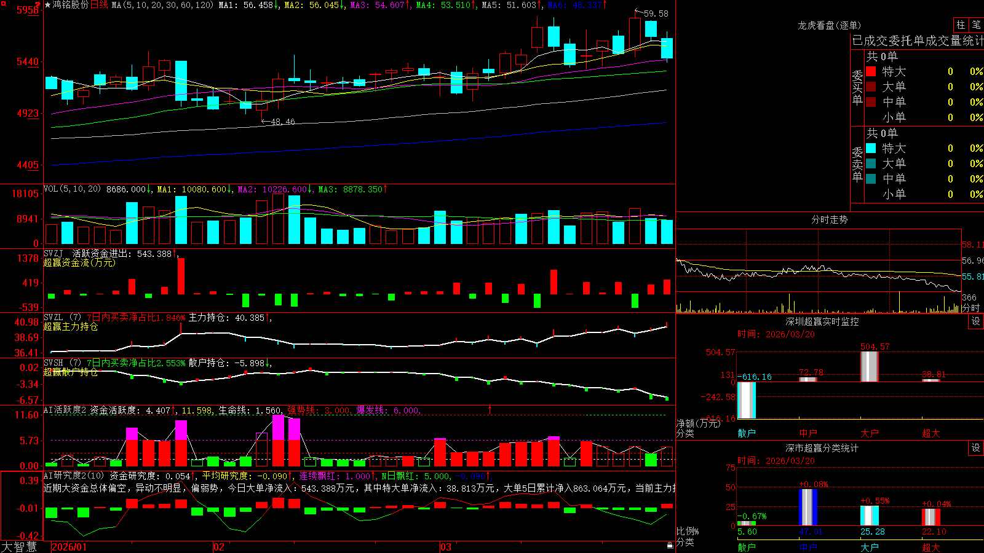Click the MA(5,10,20,30,60,120) indicator label

pyautogui.click(x=162, y=5)
